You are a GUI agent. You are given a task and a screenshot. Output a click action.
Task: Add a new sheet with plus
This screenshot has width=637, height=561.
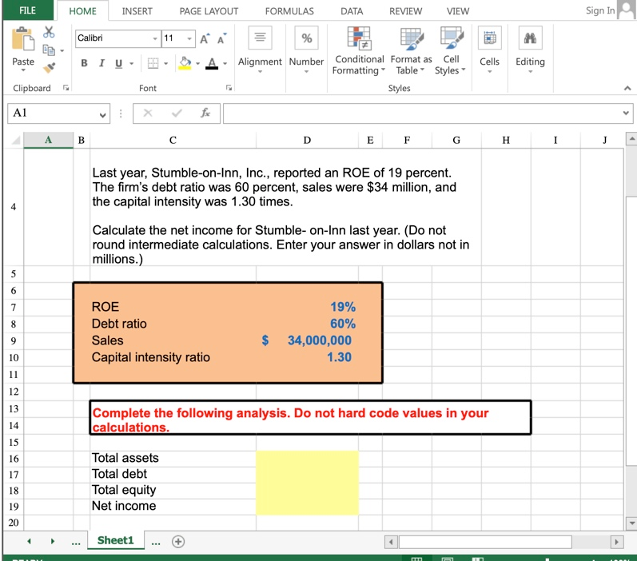pyautogui.click(x=178, y=542)
